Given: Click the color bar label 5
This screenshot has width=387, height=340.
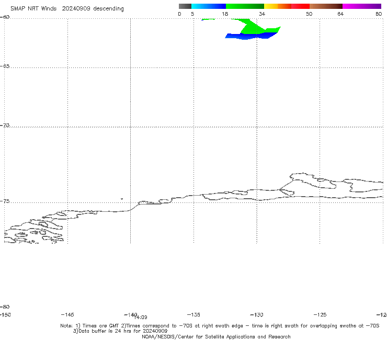Looking at the screenshot, I should click(x=192, y=14).
